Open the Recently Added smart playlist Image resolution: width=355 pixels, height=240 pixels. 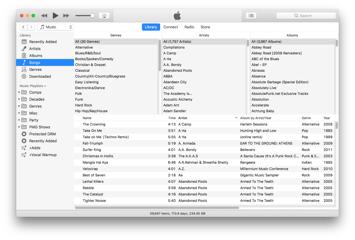click(45, 141)
